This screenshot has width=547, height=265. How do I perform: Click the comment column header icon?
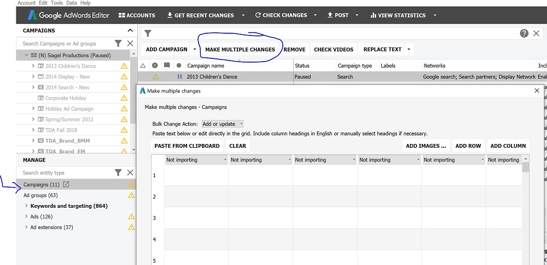pyautogui.click(x=167, y=65)
